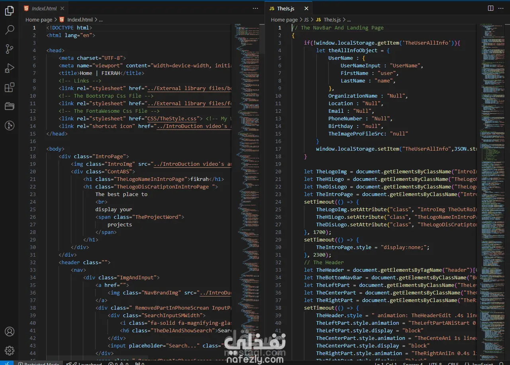Click the 'TheLogoNameInIntroPage' class name

150,179
